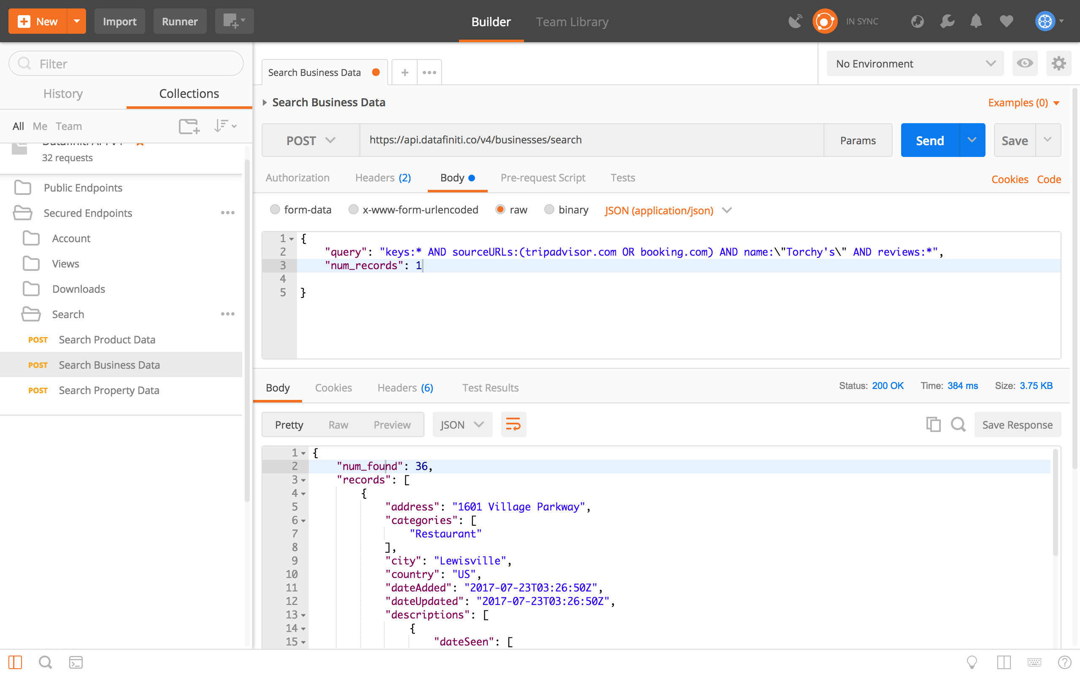The image size is (1080, 675).
Task: Open the collection sort icon
Action: click(224, 126)
